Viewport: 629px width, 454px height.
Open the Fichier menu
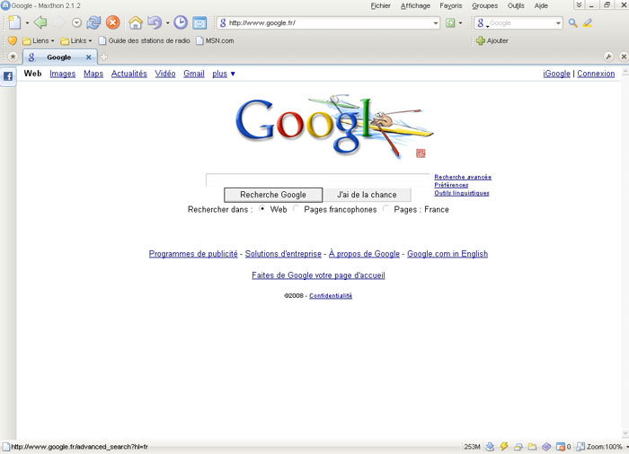click(x=381, y=5)
